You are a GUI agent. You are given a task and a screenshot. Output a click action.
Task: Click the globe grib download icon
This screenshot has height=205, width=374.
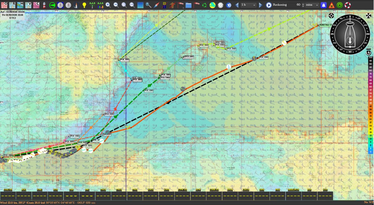[x=212, y=5]
